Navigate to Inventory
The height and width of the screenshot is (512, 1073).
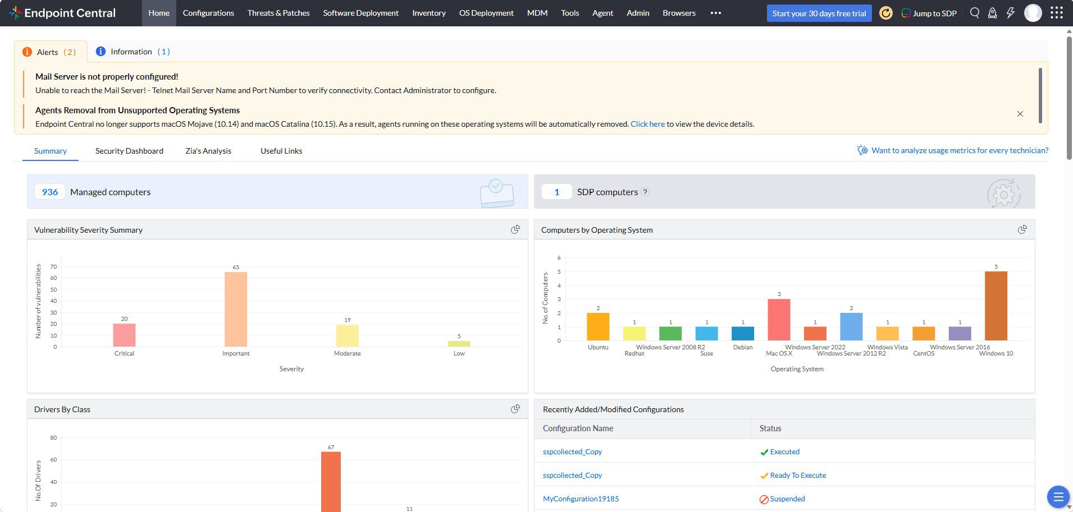click(429, 13)
